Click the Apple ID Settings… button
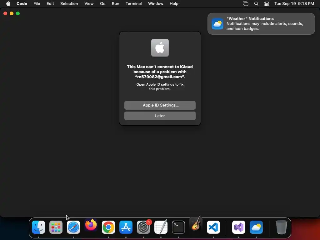This screenshot has height=240, width=320. [x=160, y=105]
